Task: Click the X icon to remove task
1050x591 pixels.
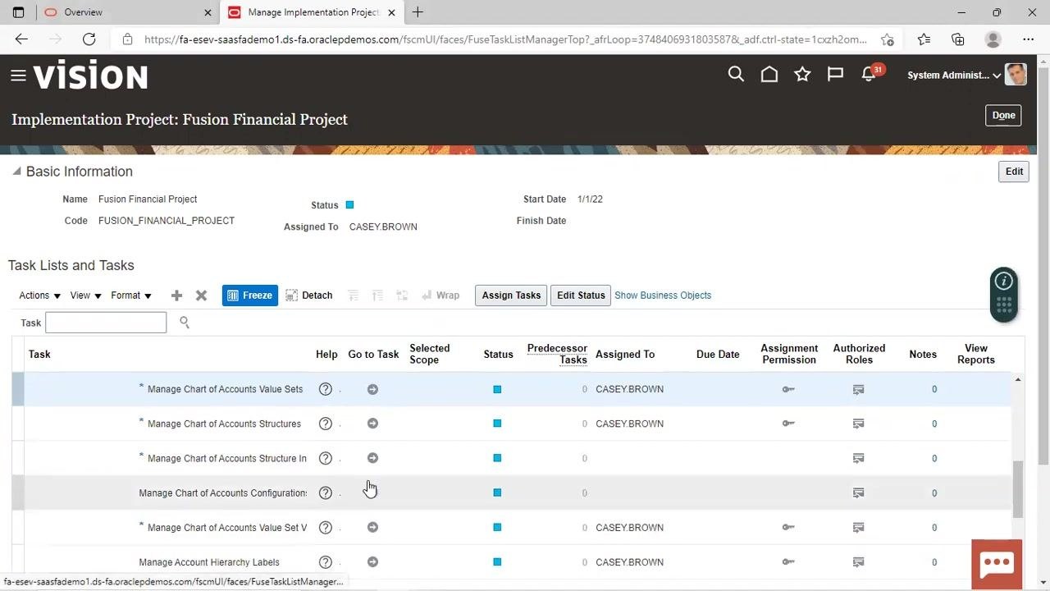Action: pos(201,295)
